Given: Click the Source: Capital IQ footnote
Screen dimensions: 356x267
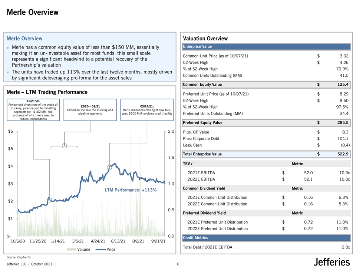Looking at the screenshot, I should pos(19,257).
